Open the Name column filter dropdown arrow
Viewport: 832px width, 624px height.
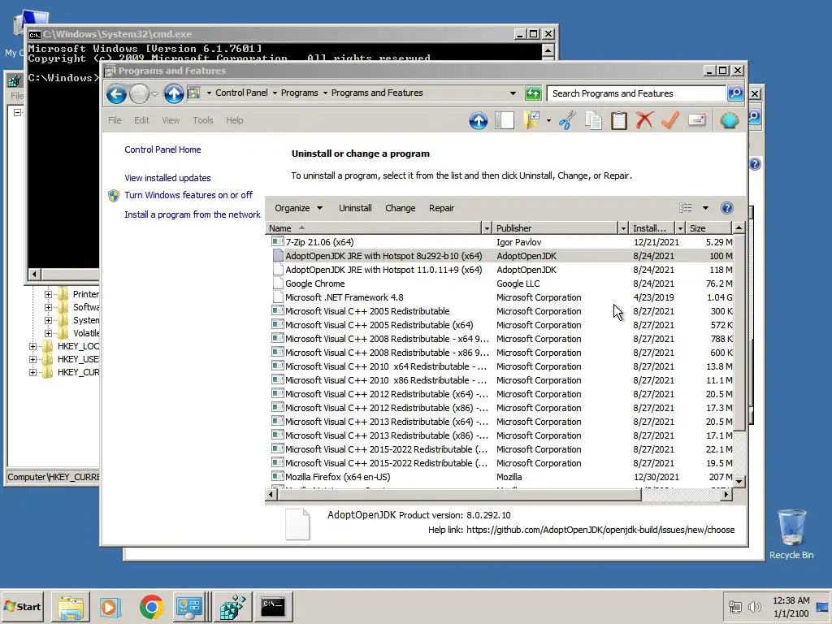tap(487, 228)
